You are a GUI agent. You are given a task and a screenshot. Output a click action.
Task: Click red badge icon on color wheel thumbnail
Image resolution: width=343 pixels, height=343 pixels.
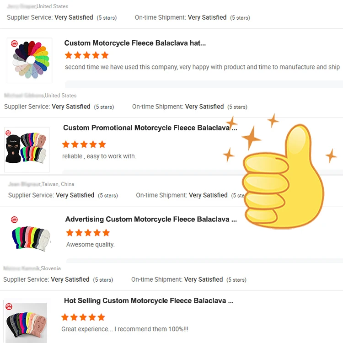click(14, 45)
